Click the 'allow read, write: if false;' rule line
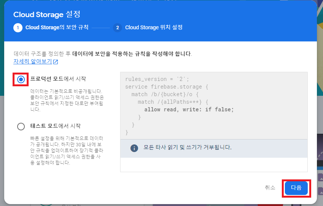Screen dimensions: 323x206 pyautogui.click(x=189, y=109)
